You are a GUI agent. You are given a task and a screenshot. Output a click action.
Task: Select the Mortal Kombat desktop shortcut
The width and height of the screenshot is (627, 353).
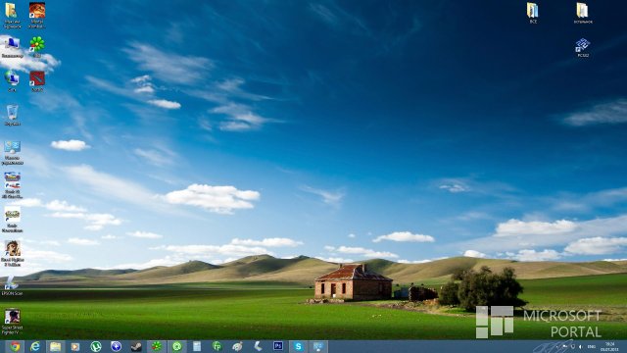37,16
